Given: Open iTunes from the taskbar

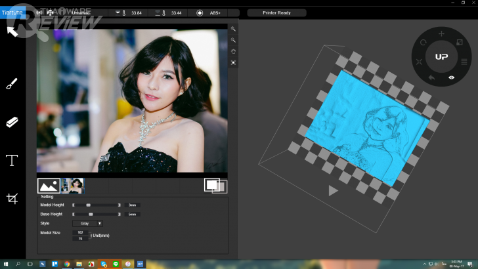Looking at the screenshot, I should [x=128, y=264].
